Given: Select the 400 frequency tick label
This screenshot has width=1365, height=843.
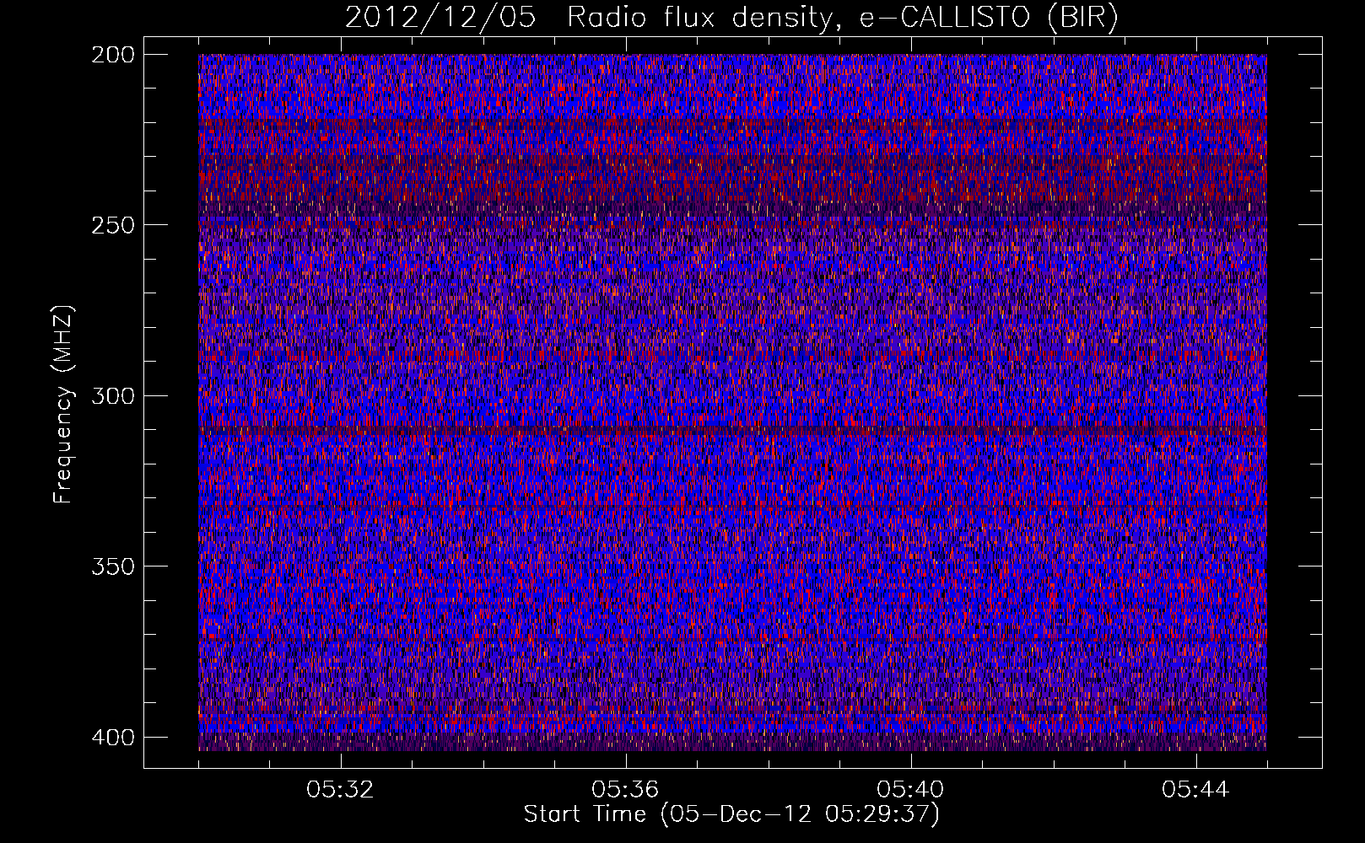Looking at the screenshot, I should pos(112,737).
